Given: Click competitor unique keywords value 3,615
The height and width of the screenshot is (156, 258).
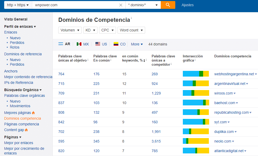Looking at the screenshot, I should pos(156,141).
